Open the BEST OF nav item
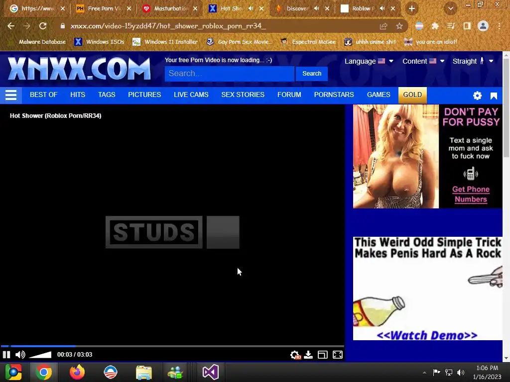 [x=44, y=95]
